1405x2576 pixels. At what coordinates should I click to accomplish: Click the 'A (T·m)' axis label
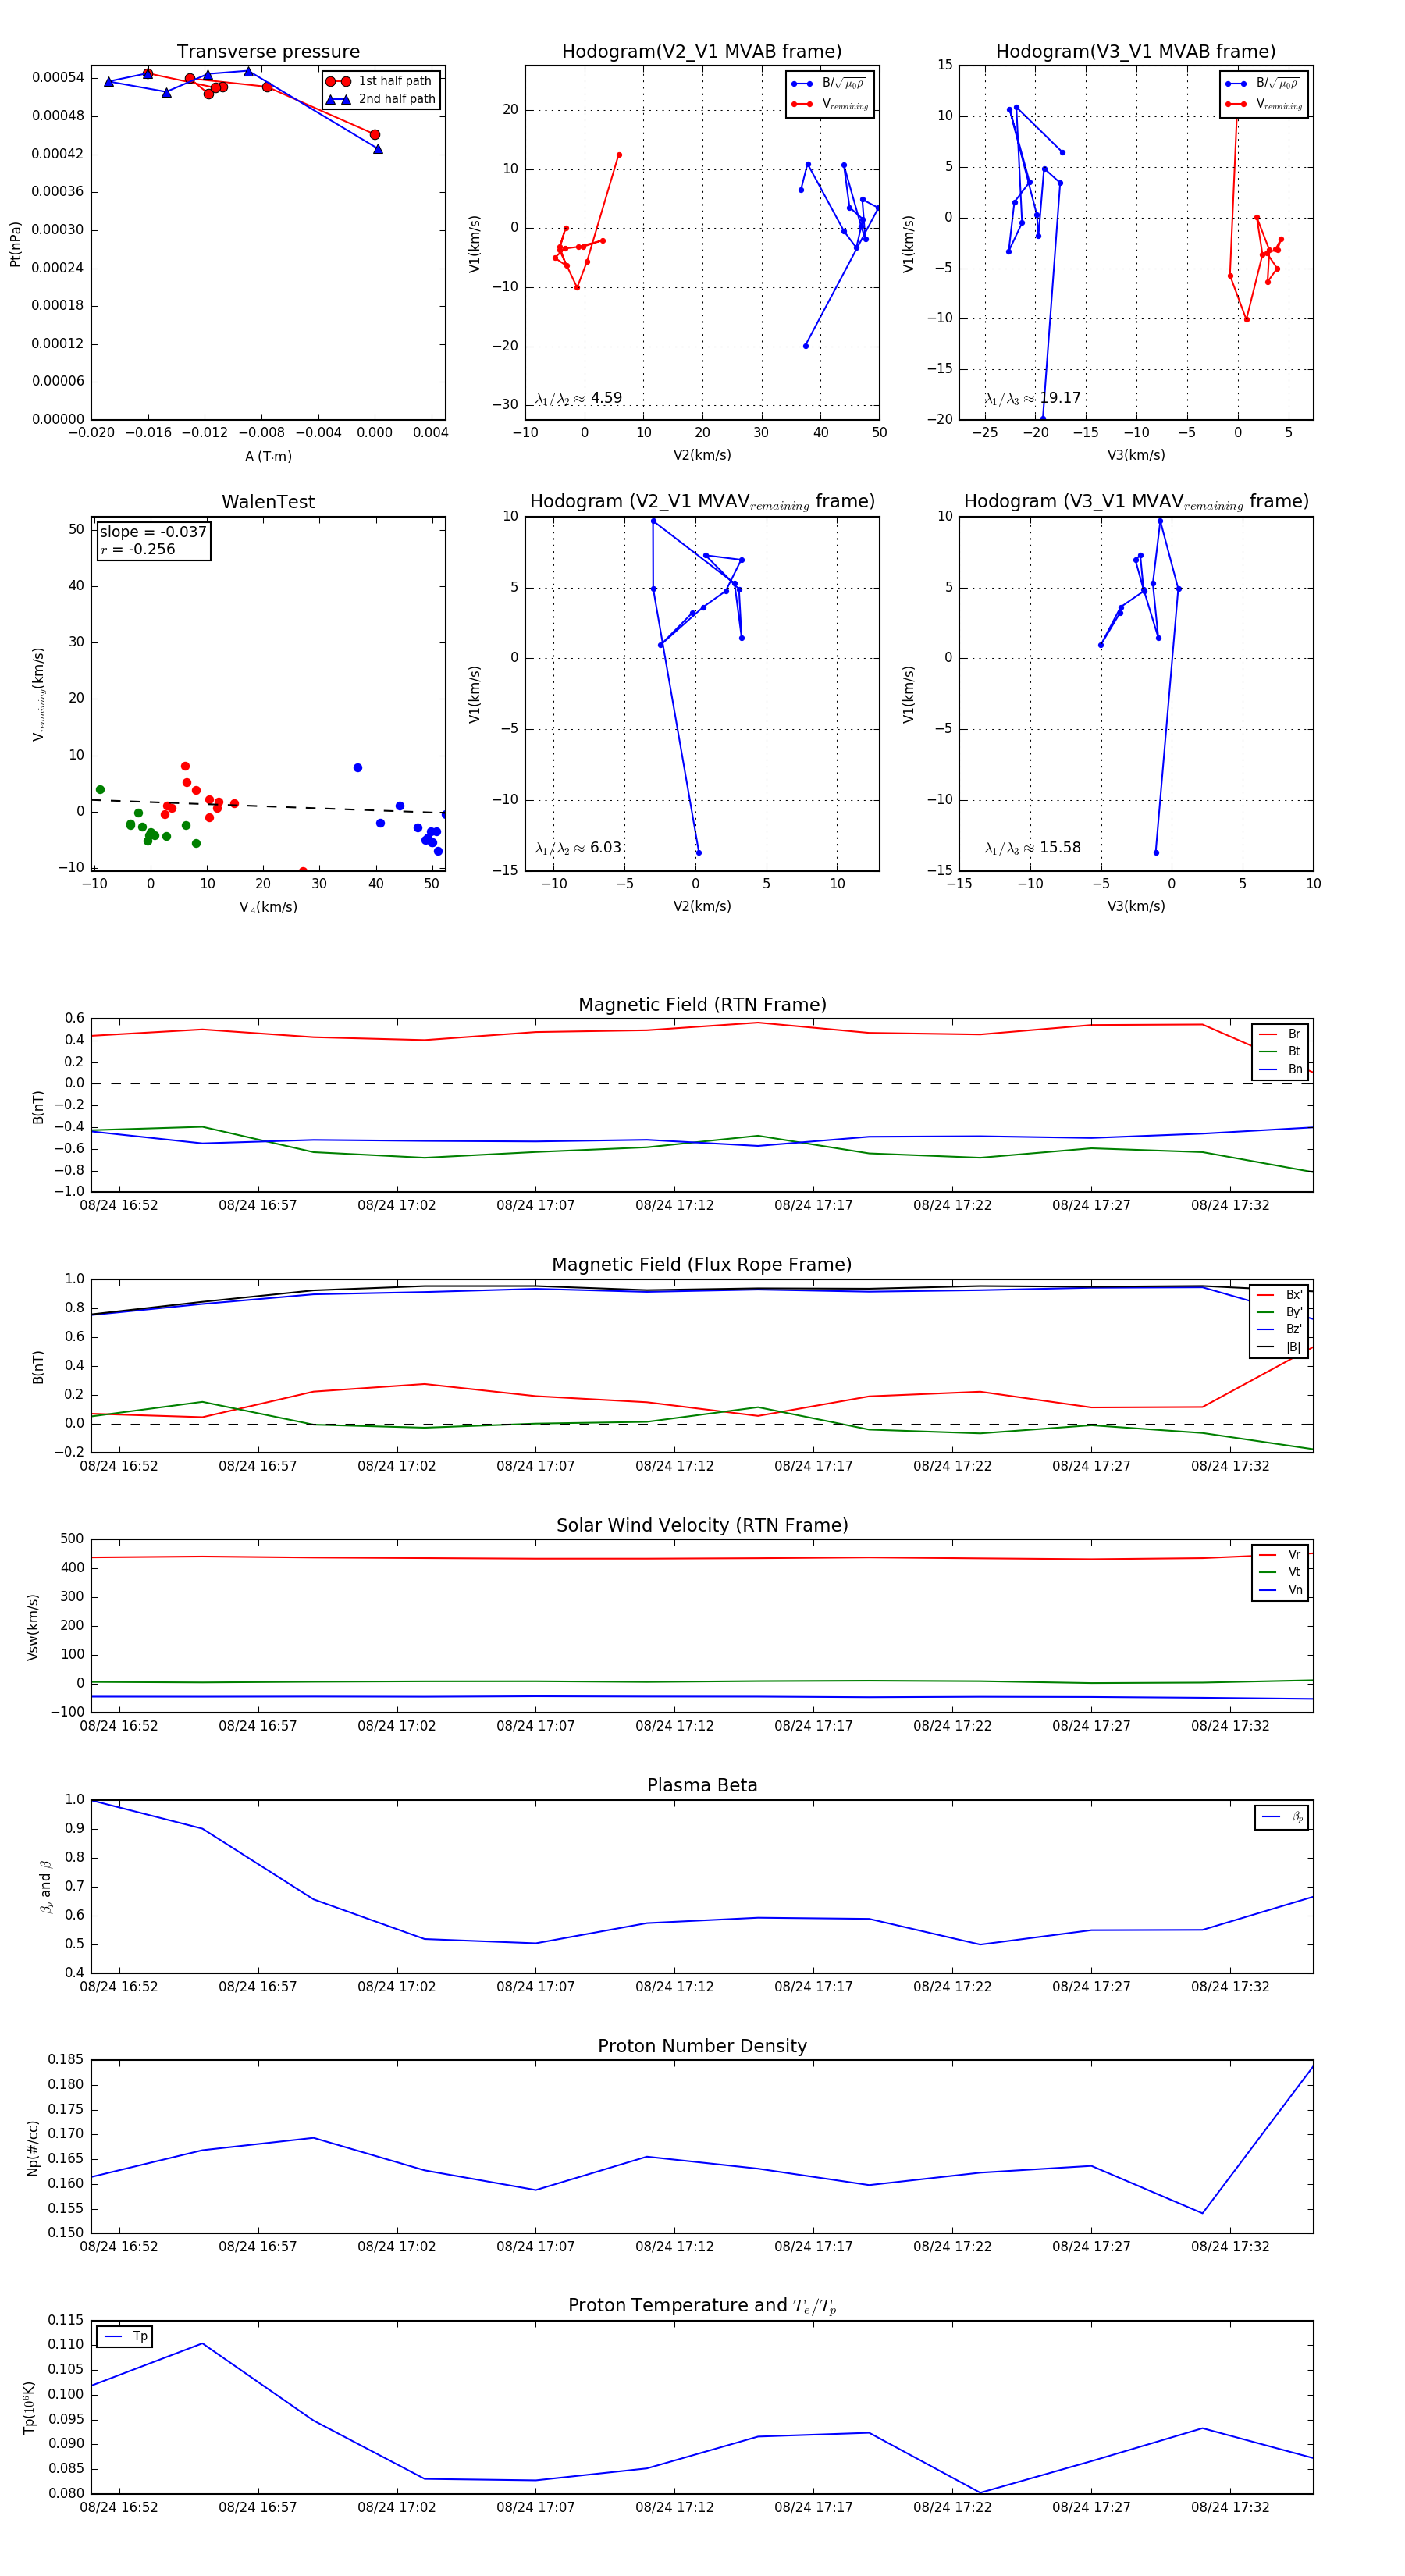[268, 456]
